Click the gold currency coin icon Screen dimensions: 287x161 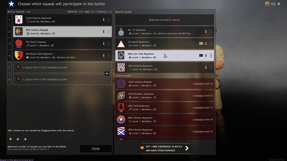click(267, 4)
